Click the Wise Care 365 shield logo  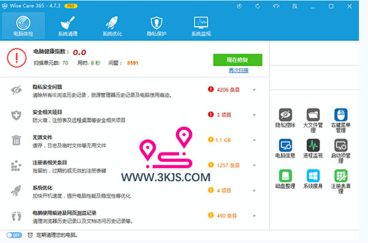pyautogui.click(x=4, y=6)
